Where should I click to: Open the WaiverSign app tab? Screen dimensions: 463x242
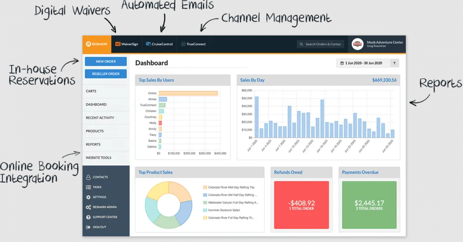coord(127,44)
